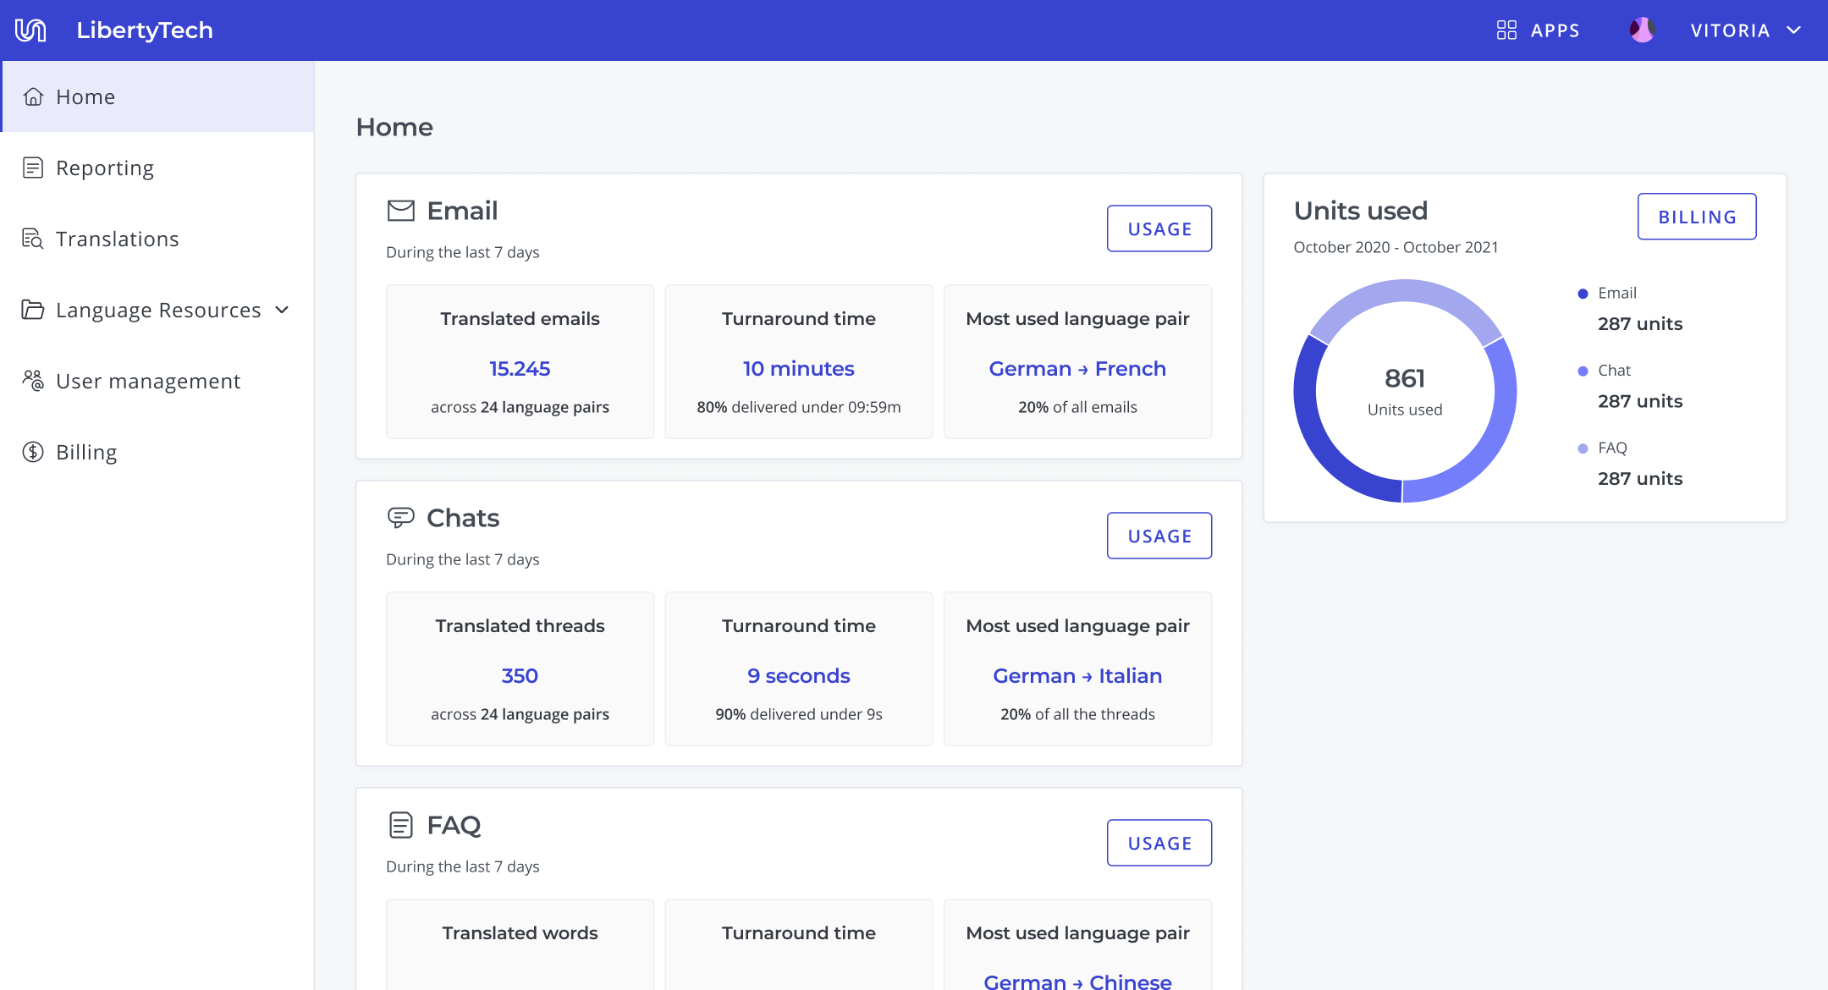Click the VITORIA username in header

coord(1731,30)
